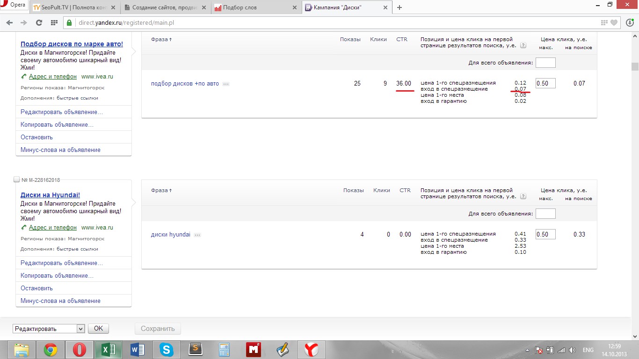Click the Opera icon in the taskbar
The width and height of the screenshot is (639, 359).
click(x=79, y=350)
